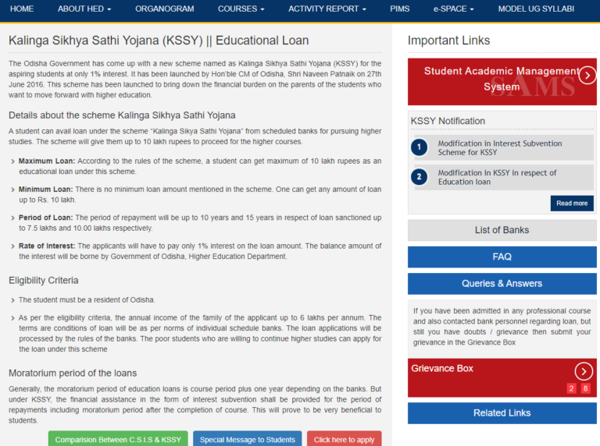Open Comparision Between C.S.I.S & KSSY
Screen dimensions: 600x446
(x=118, y=439)
